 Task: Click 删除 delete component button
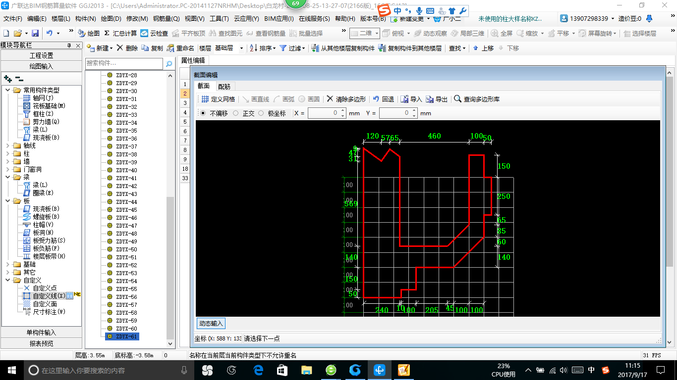(127, 48)
